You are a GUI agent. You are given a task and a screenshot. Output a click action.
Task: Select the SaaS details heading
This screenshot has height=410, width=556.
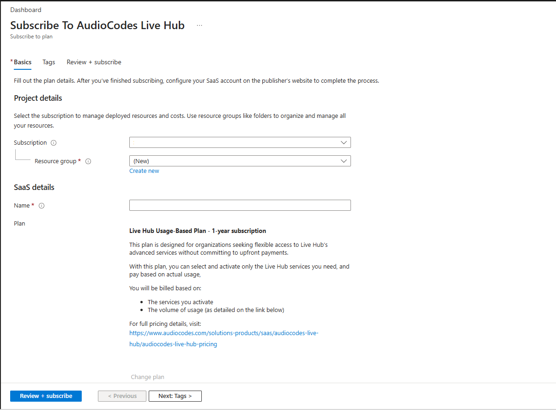point(34,187)
